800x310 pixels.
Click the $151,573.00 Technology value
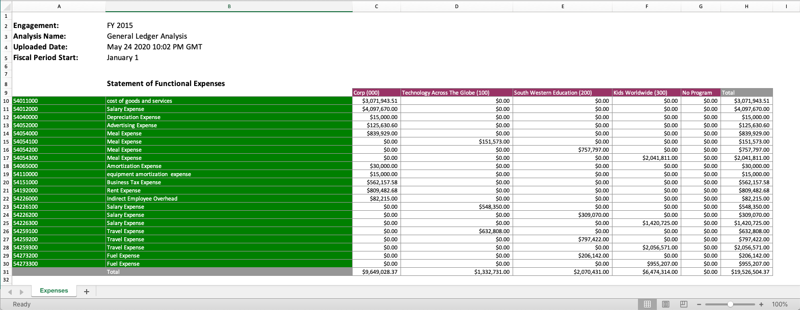(x=457, y=142)
